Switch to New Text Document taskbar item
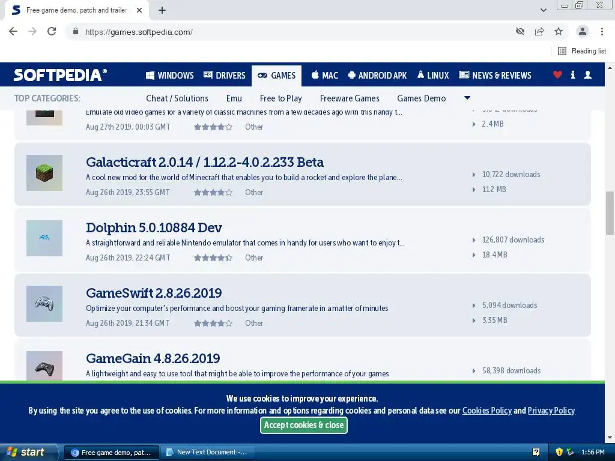 (x=208, y=453)
